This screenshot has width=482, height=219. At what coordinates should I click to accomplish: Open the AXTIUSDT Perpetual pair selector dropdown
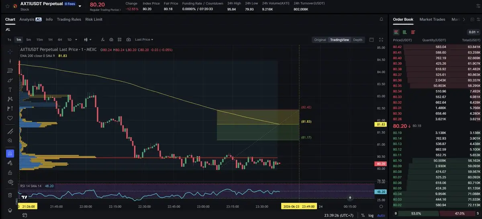pyautogui.click(x=80, y=6)
